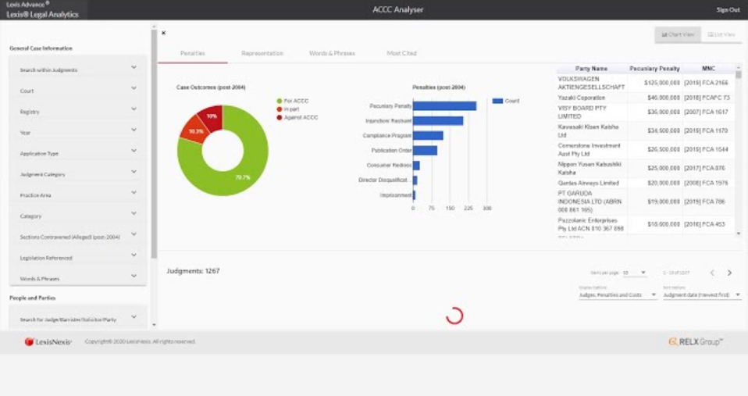This screenshot has height=396, width=748.
Task: Click the Pecuniary Penalty bar
Action: (444, 106)
